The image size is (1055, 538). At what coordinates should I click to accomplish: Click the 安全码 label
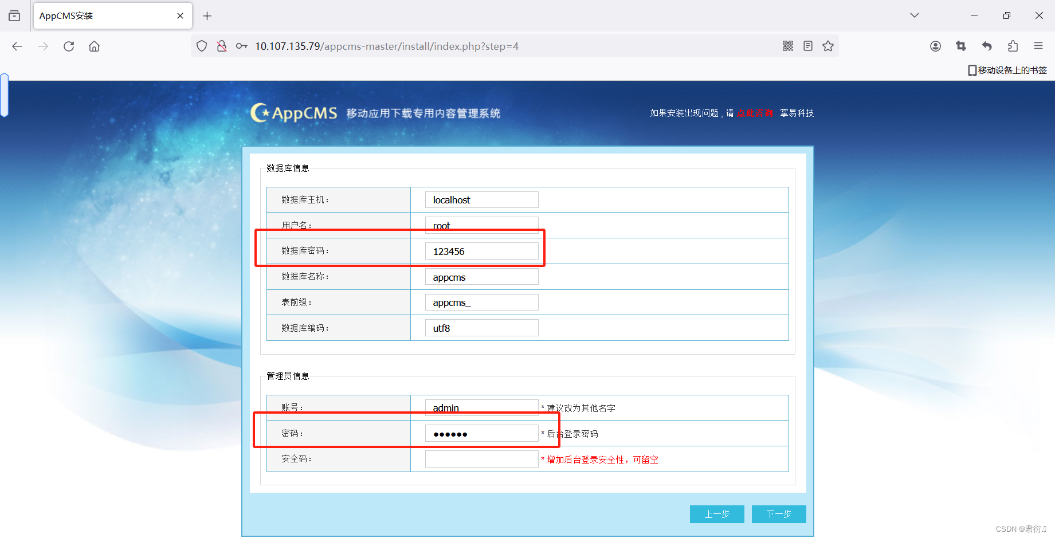[296, 458]
